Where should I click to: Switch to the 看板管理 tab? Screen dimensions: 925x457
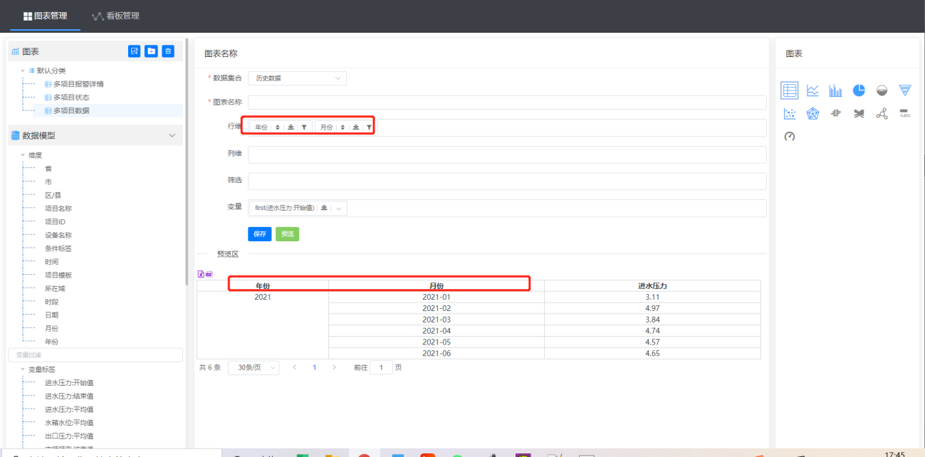[x=115, y=16]
